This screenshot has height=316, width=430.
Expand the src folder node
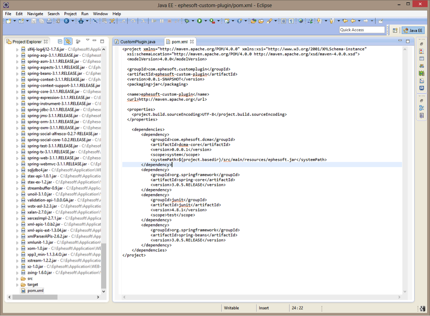(x=17, y=279)
